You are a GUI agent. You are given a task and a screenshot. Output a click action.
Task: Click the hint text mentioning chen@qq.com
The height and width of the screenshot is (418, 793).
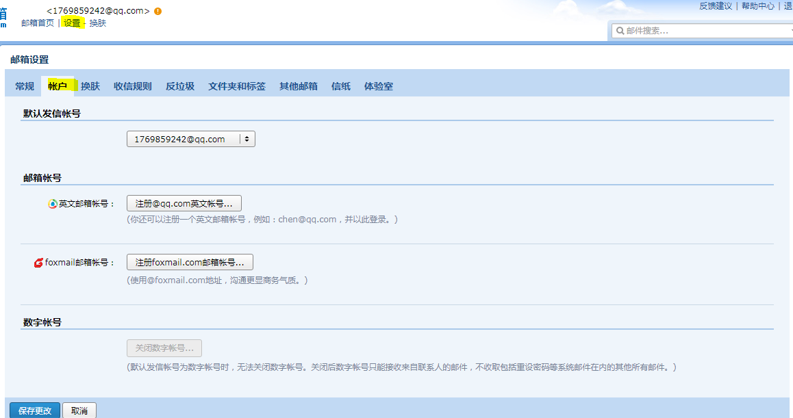tap(262, 220)
